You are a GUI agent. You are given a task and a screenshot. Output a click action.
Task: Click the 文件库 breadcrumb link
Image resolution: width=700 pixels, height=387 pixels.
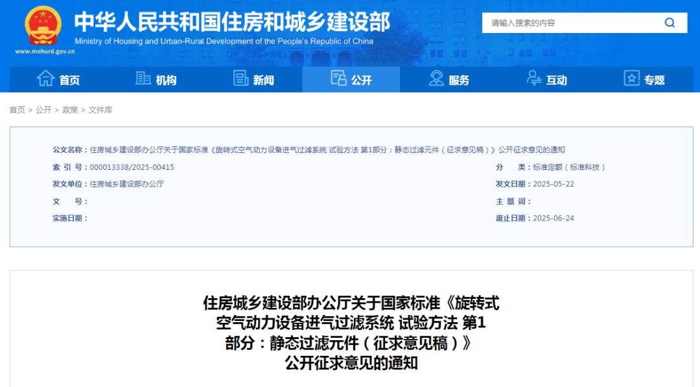click(x=100, y=110)
